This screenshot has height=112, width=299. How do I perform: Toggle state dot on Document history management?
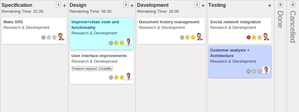point(182,37)
